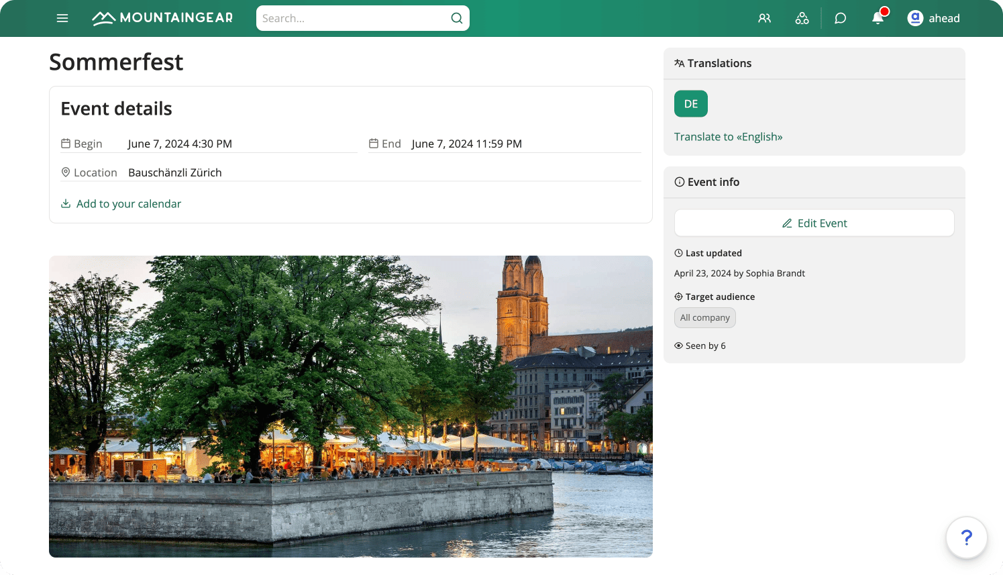
Task: Open the notifications bell
Action: pos(878,18)
